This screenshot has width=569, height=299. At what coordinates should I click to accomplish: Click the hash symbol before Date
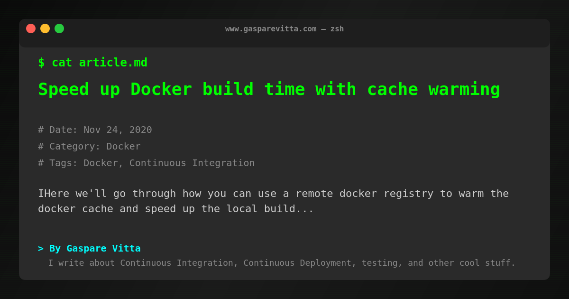[41, 130]
